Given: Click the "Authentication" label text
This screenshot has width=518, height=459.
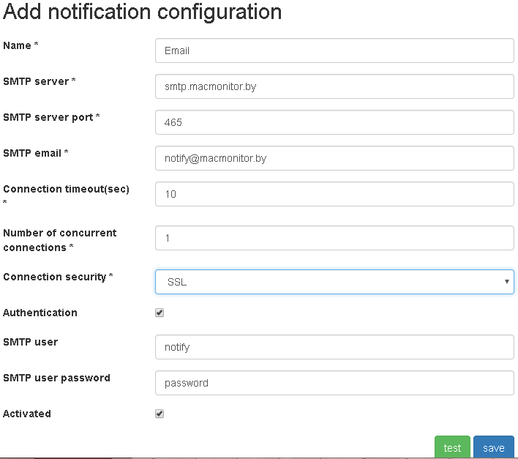Looking at the screenshot, I should 40,313.
